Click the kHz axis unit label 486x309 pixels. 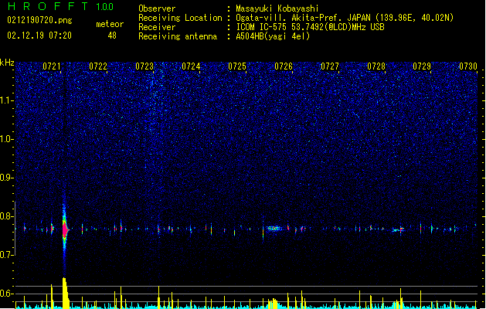7,63
